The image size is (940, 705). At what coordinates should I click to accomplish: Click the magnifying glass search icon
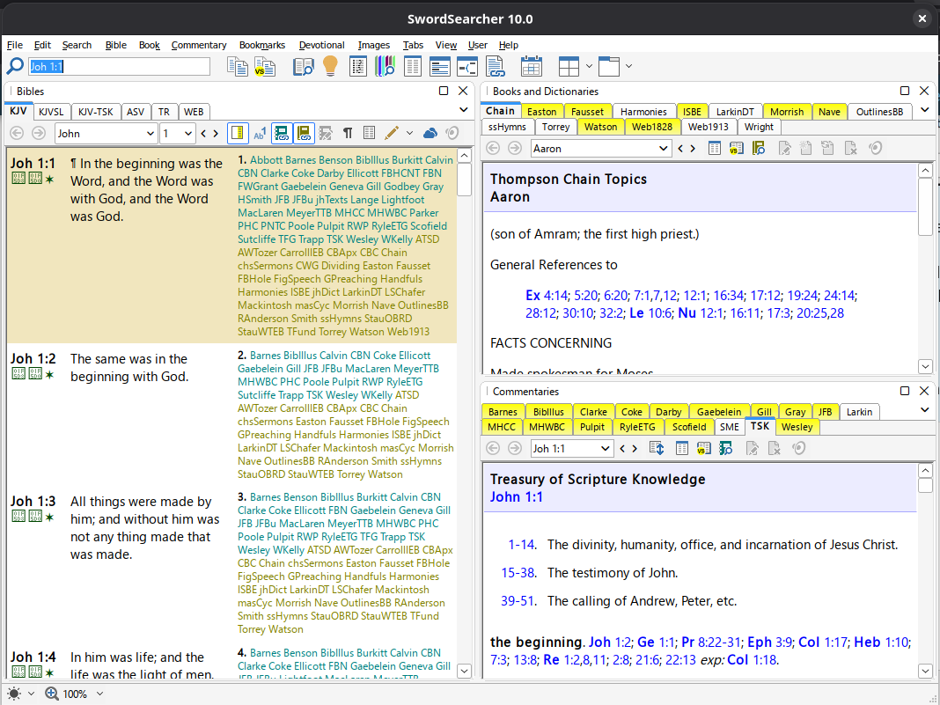(15, 66)
